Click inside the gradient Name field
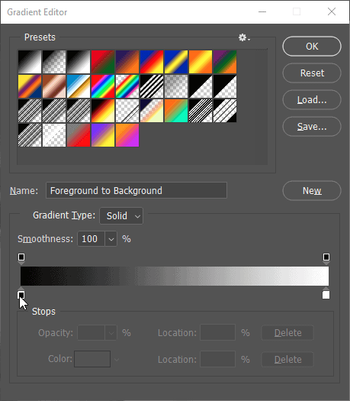Image resolution: width=350 pixels, height=401 pixels. point(136,190)
